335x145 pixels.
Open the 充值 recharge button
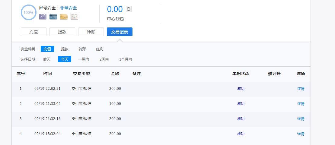click(33, 32)
